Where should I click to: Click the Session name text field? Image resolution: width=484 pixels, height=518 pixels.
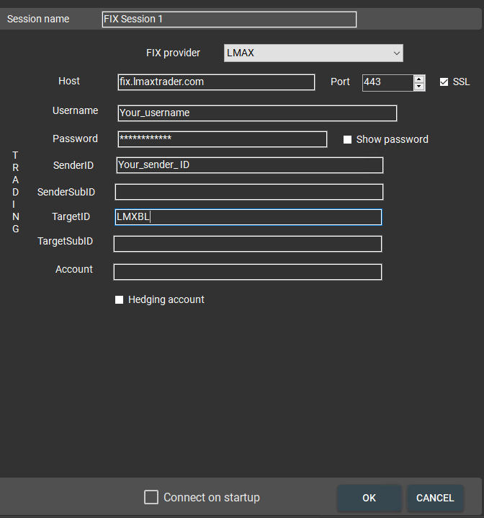click(229, 19)
